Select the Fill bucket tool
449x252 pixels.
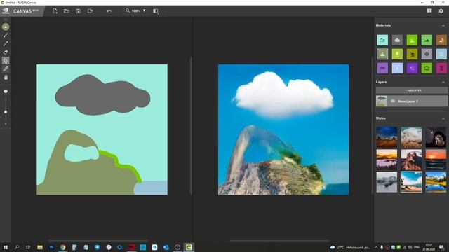[x=6, y=61]
